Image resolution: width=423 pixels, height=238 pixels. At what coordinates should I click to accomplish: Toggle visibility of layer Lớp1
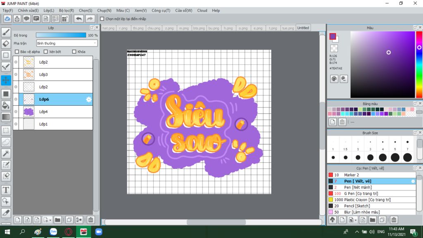click(16, 124)
